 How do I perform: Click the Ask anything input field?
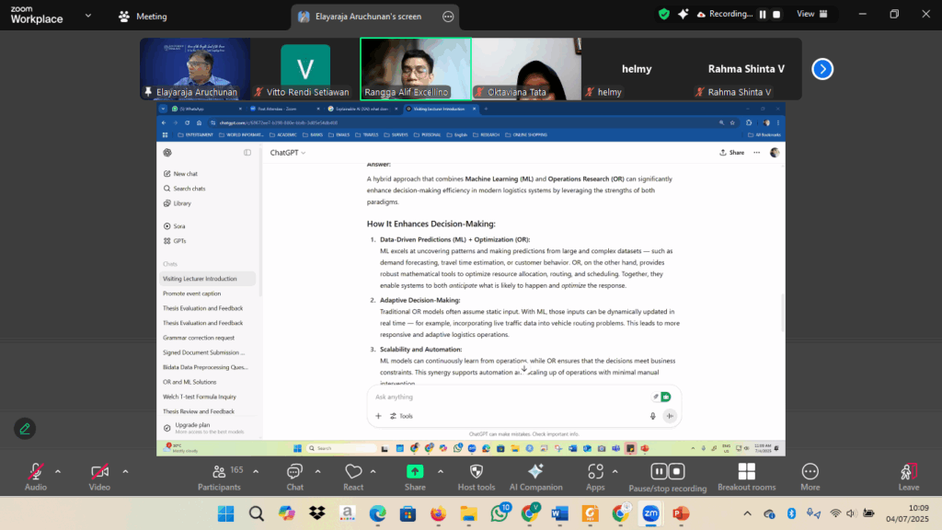511,397
